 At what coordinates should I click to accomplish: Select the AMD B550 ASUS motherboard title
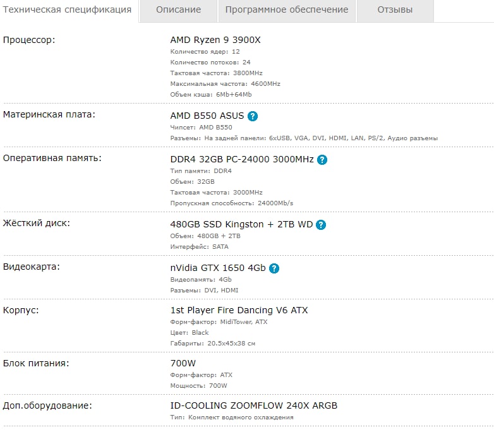point(207,116)
